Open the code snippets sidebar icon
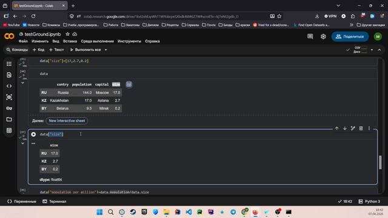 (x=9, y=86)
